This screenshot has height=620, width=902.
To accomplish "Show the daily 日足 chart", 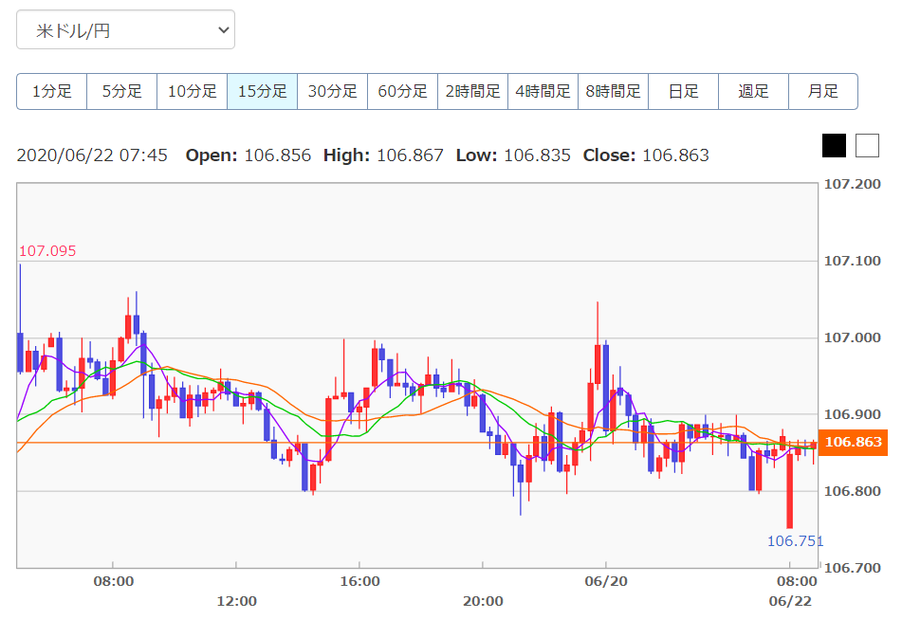I will [684, 91].
